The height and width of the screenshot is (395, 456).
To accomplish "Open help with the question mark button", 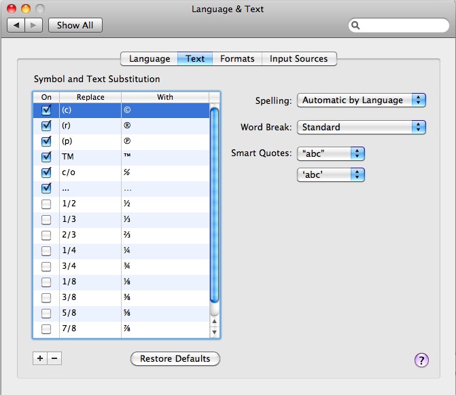I will coord(421,360).
